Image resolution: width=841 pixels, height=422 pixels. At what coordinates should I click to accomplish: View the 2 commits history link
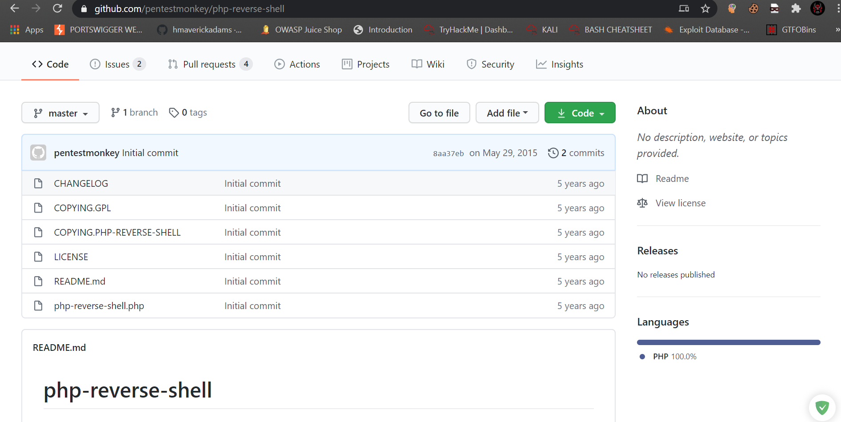tap(576, 153)
